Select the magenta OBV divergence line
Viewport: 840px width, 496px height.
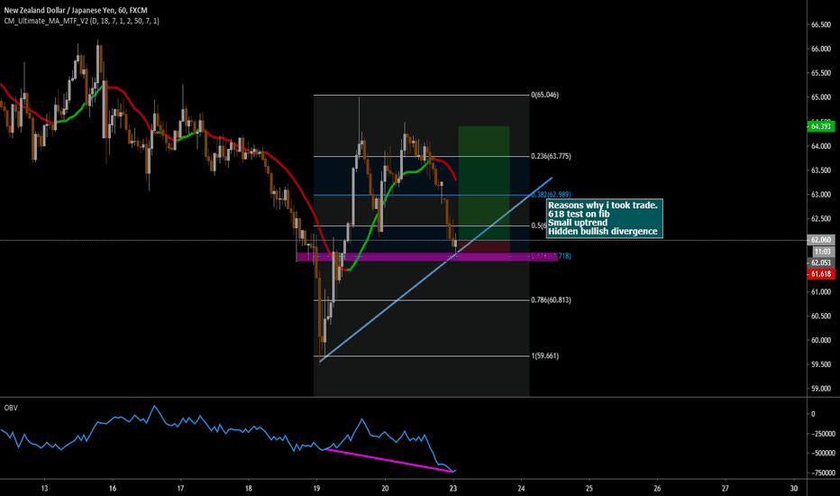click(389, 461)
